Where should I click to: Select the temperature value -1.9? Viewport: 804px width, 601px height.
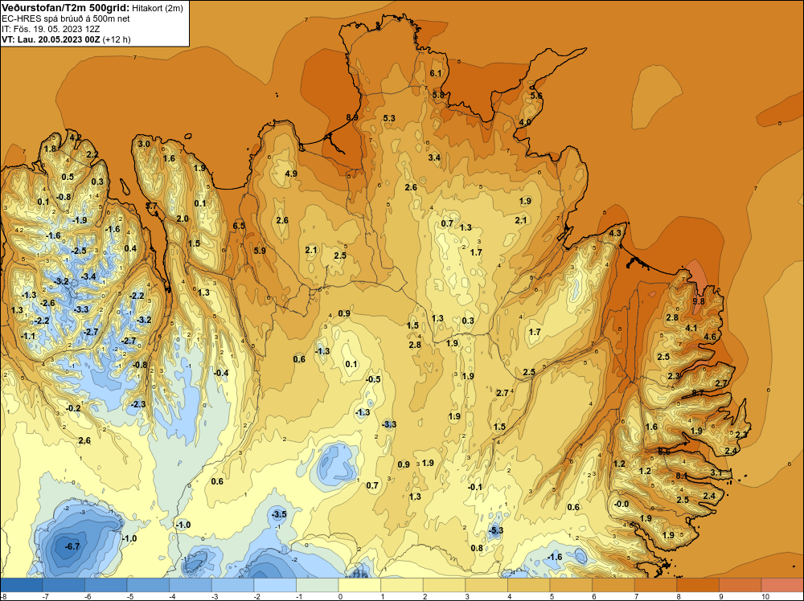(x=80, y=220)
